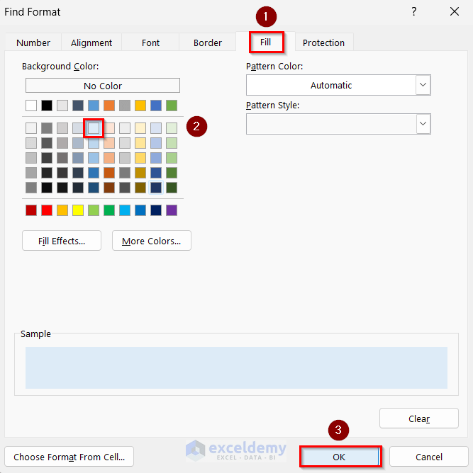Pick the black swatch in top row

(47, 106)
